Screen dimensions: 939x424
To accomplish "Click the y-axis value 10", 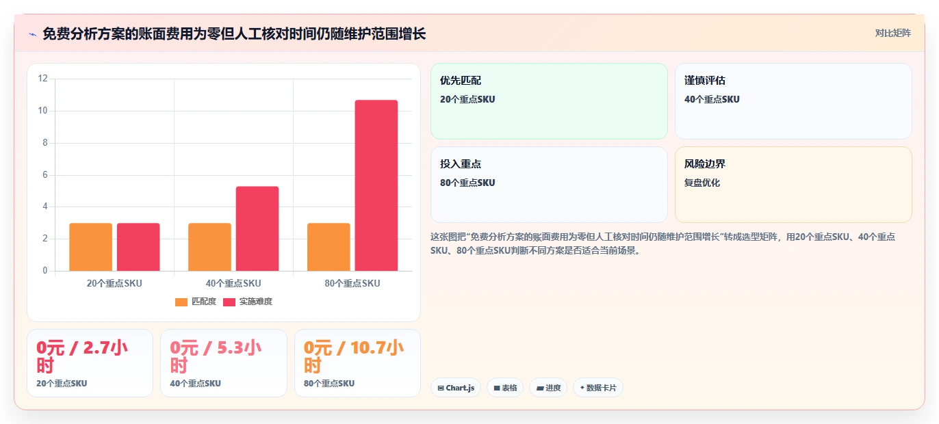I will click(x=42, y=111).
